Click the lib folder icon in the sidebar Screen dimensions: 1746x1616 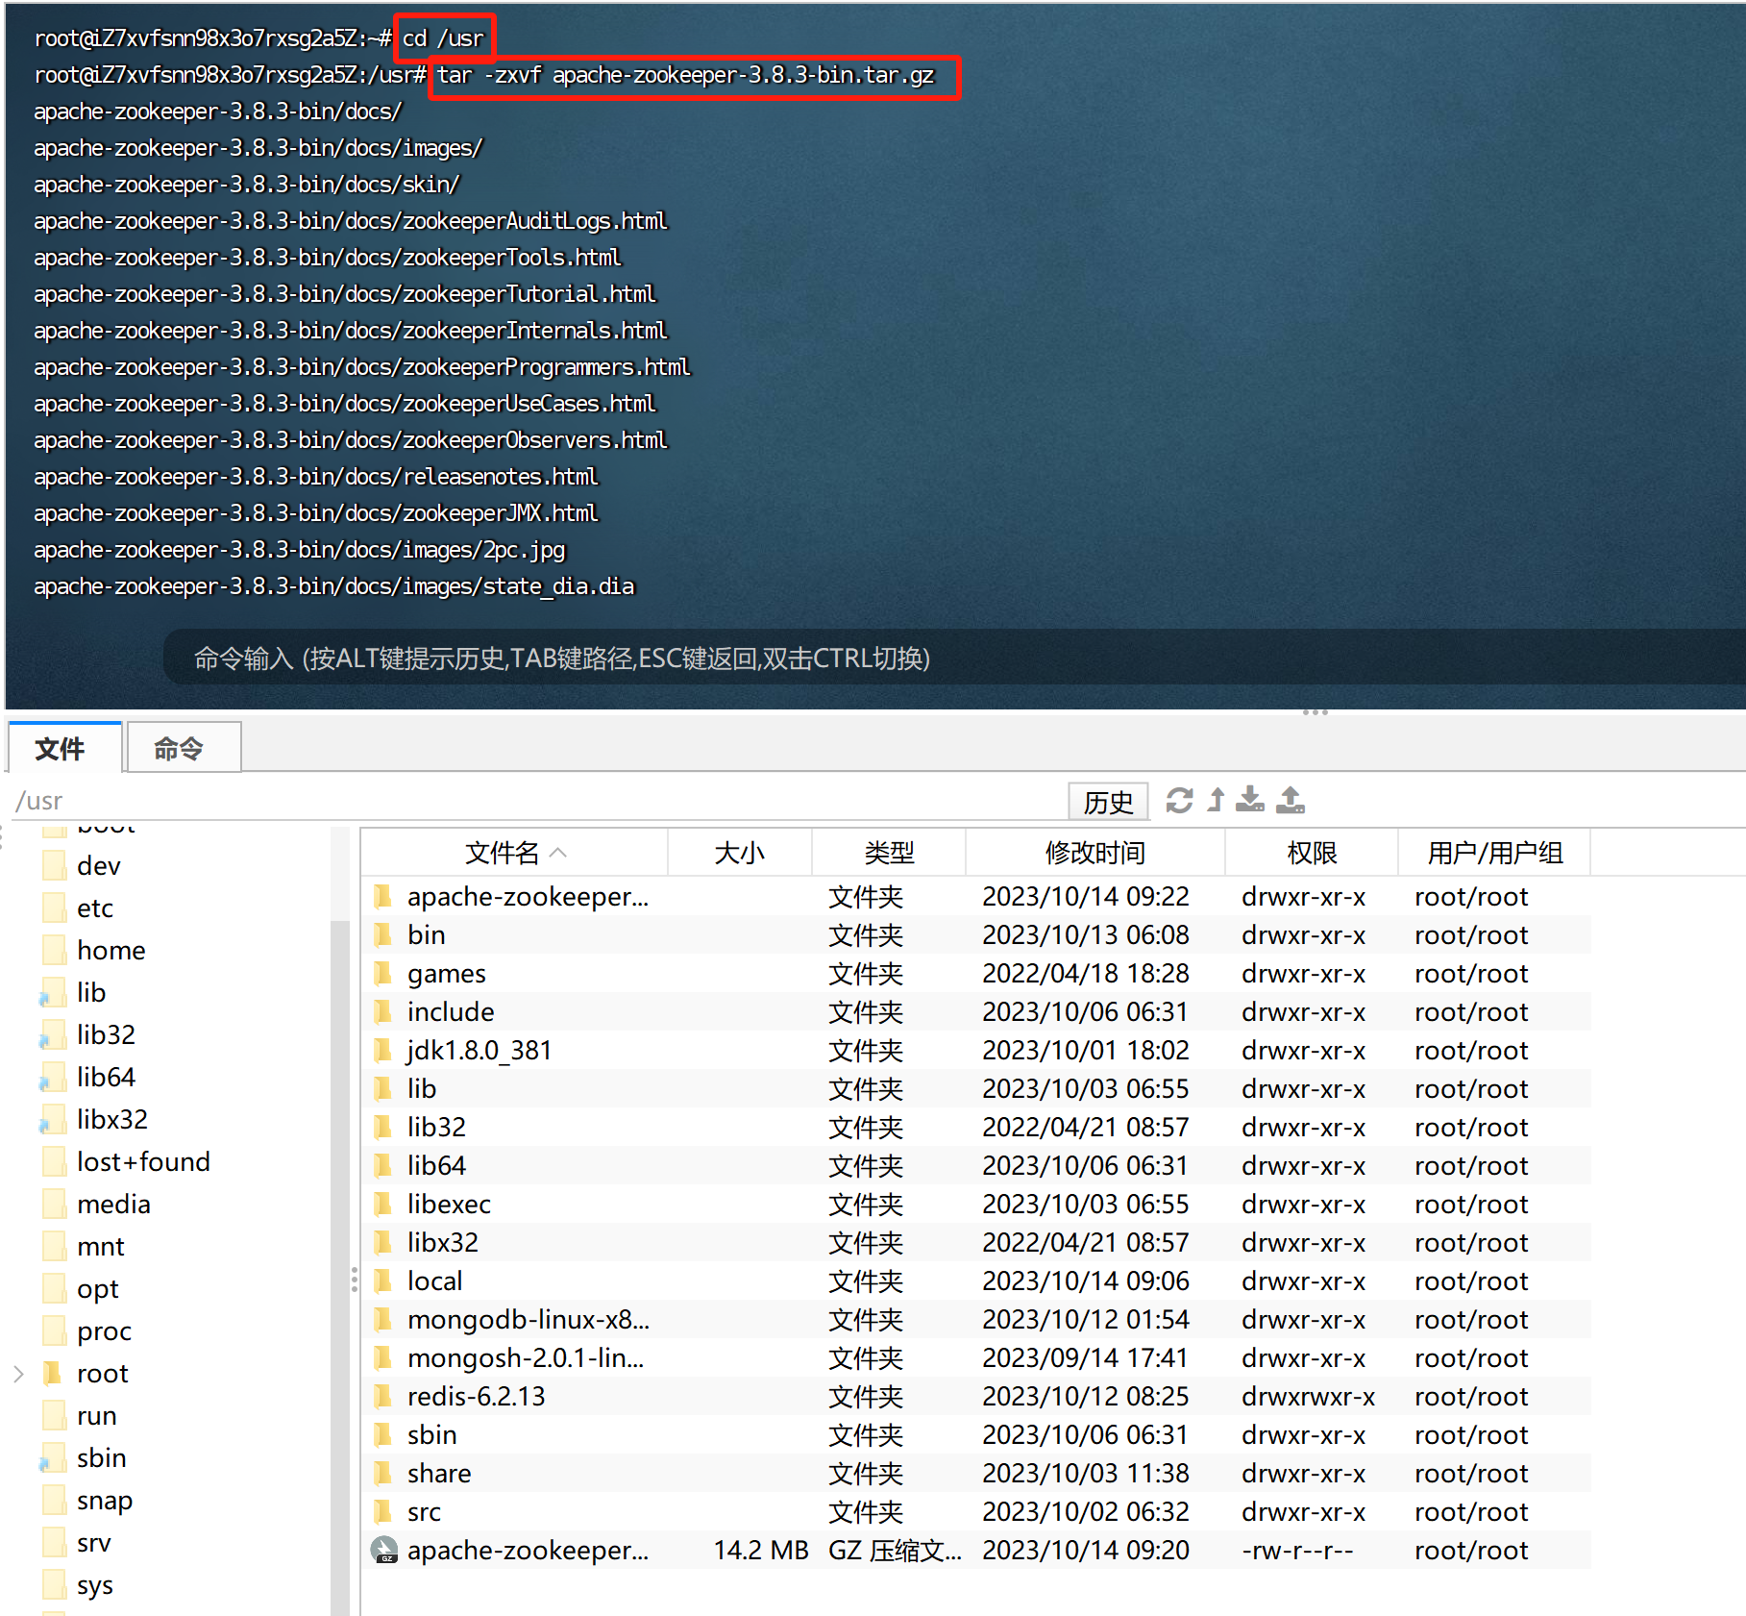53,992
